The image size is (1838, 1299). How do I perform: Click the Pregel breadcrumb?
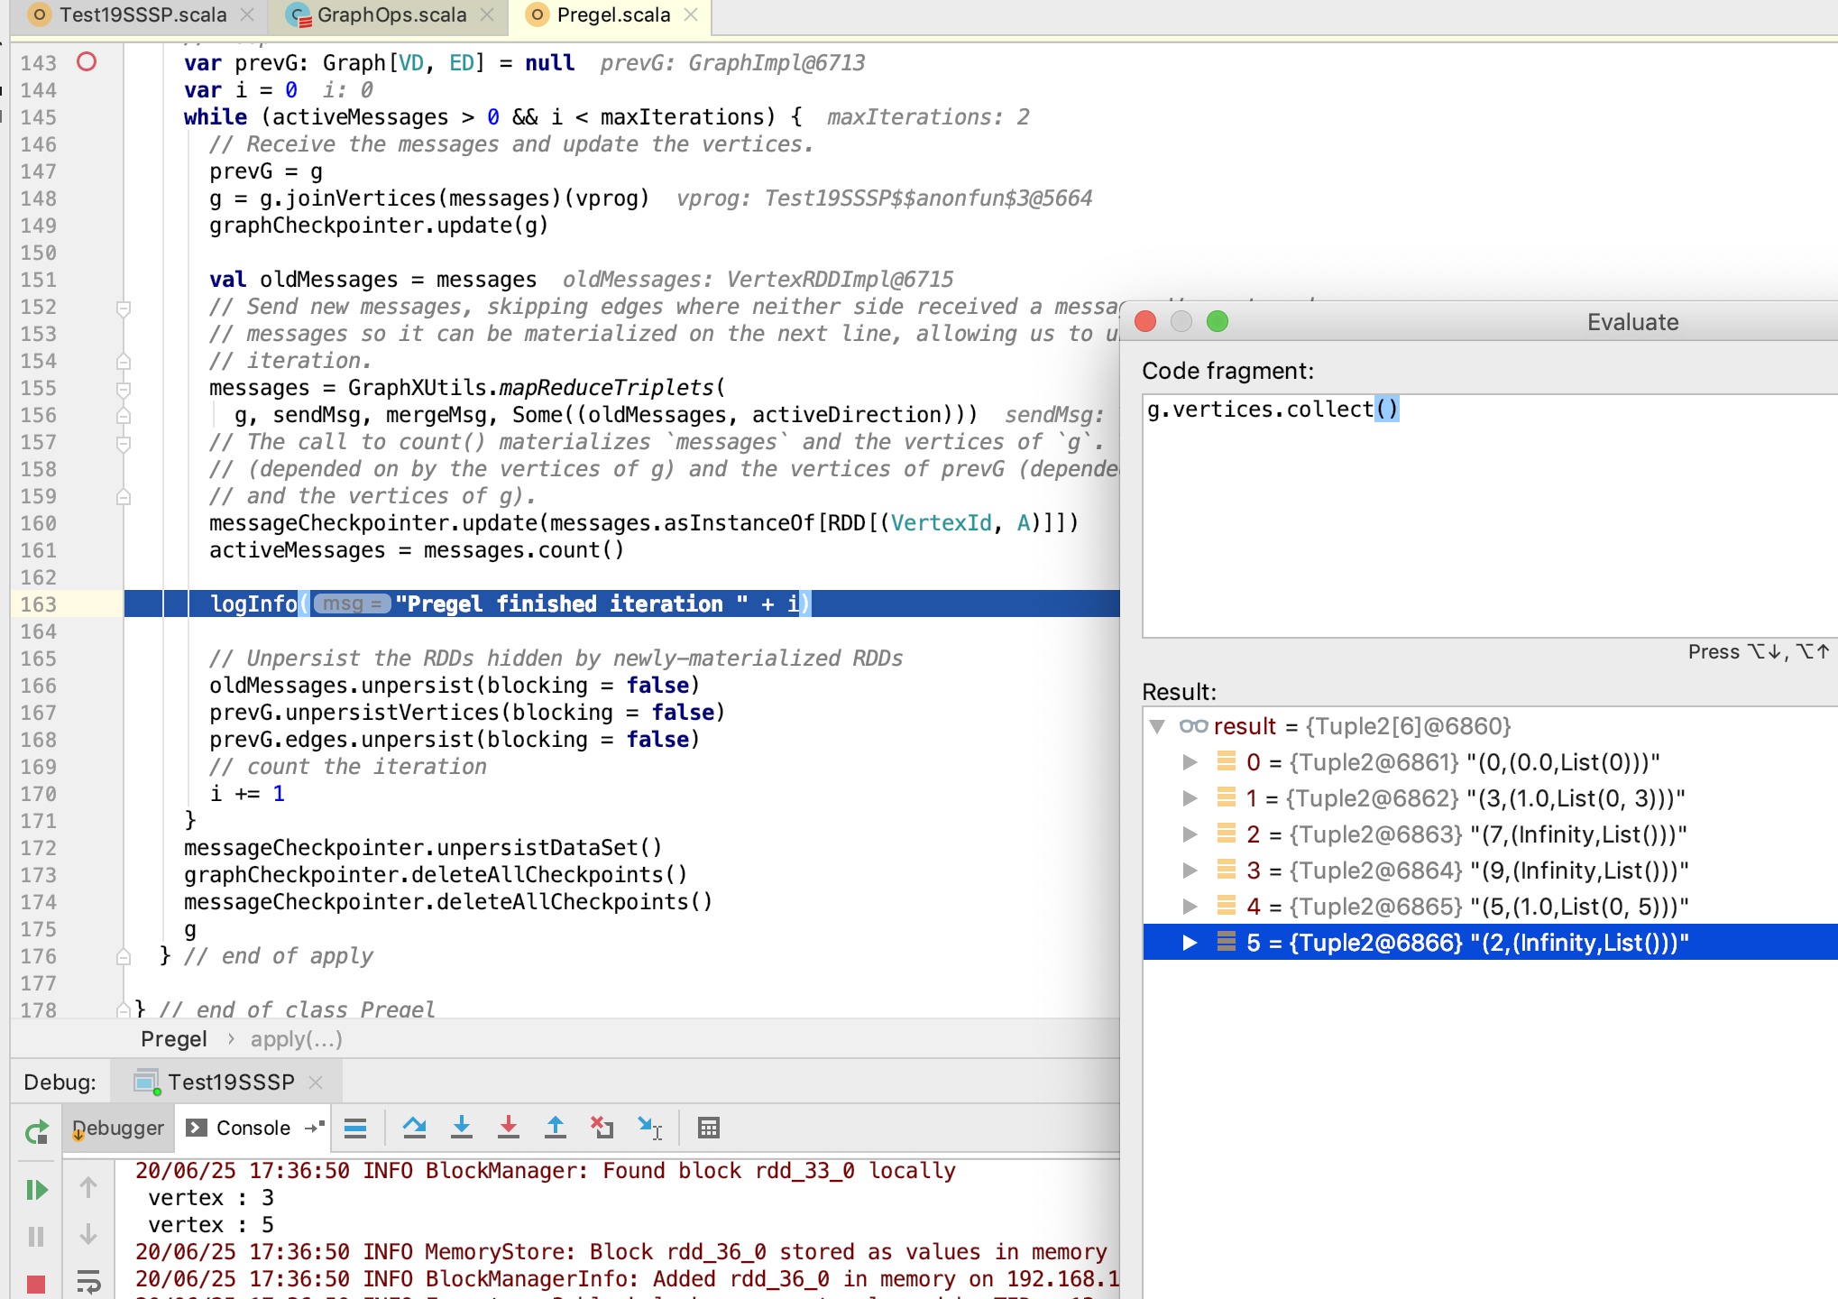coord(174,1039)
